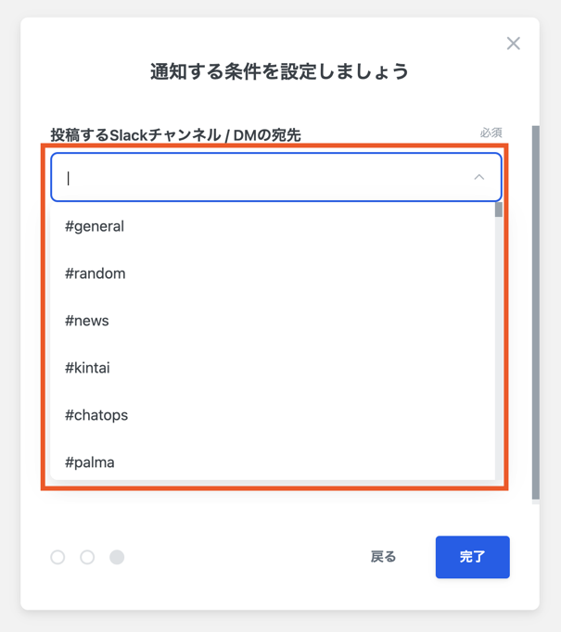561x632 pixels.
Task: Click the 通知する条件を設定しましょう heading
Action: [279, 71]
